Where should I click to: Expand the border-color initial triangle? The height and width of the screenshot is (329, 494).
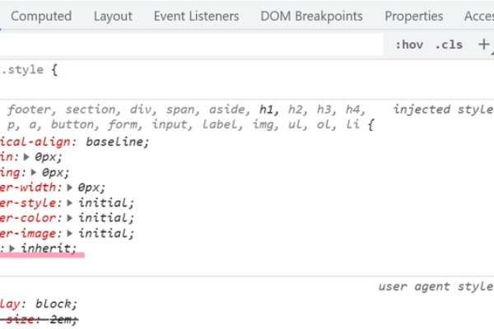pyautogui.click(x=70, y=218)
